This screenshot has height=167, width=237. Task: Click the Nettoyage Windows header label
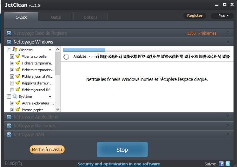33,42
